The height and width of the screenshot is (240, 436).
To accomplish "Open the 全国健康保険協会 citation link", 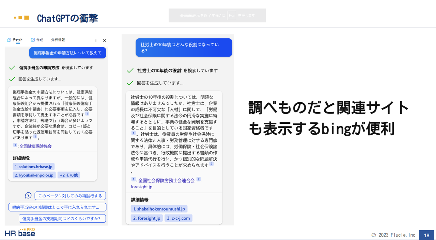I will [x=36, y=146].
